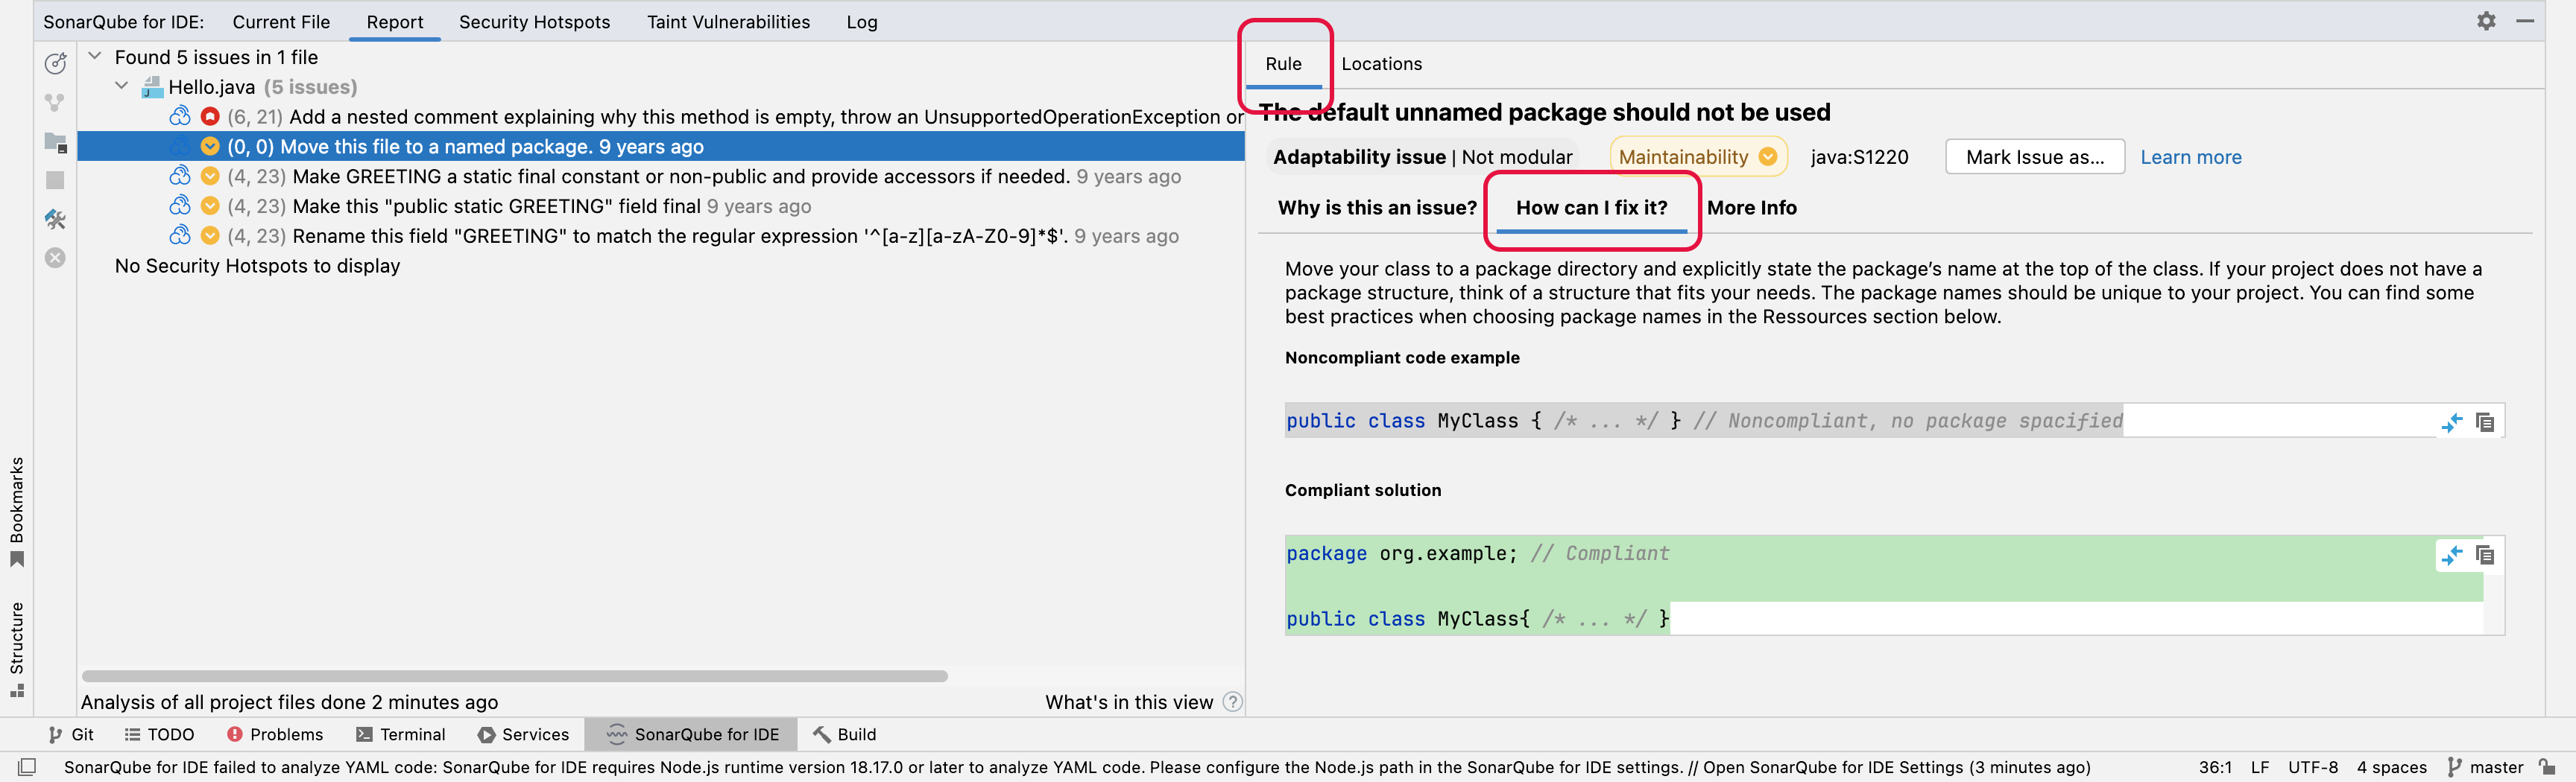Image resolution: width=2576 pixels, height=782 pixels.
Task: Click 'No Security Hotspots to display' text
Action: (x=257, y=266)
